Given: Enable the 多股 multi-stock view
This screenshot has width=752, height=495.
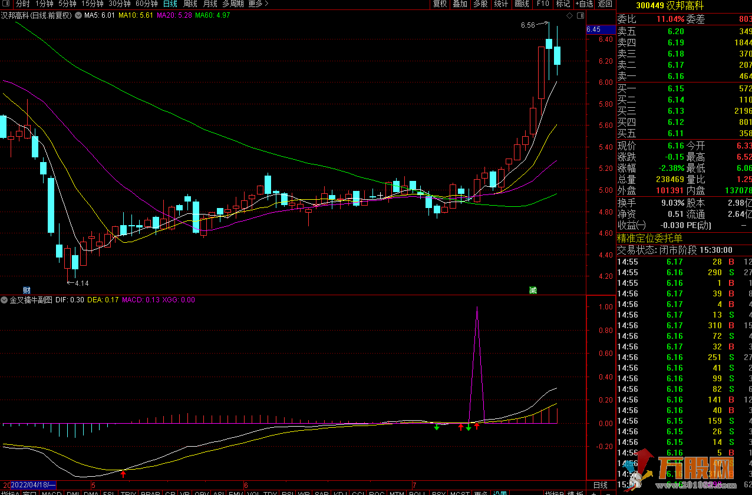Looking at the screenshot, I should 480,4.
